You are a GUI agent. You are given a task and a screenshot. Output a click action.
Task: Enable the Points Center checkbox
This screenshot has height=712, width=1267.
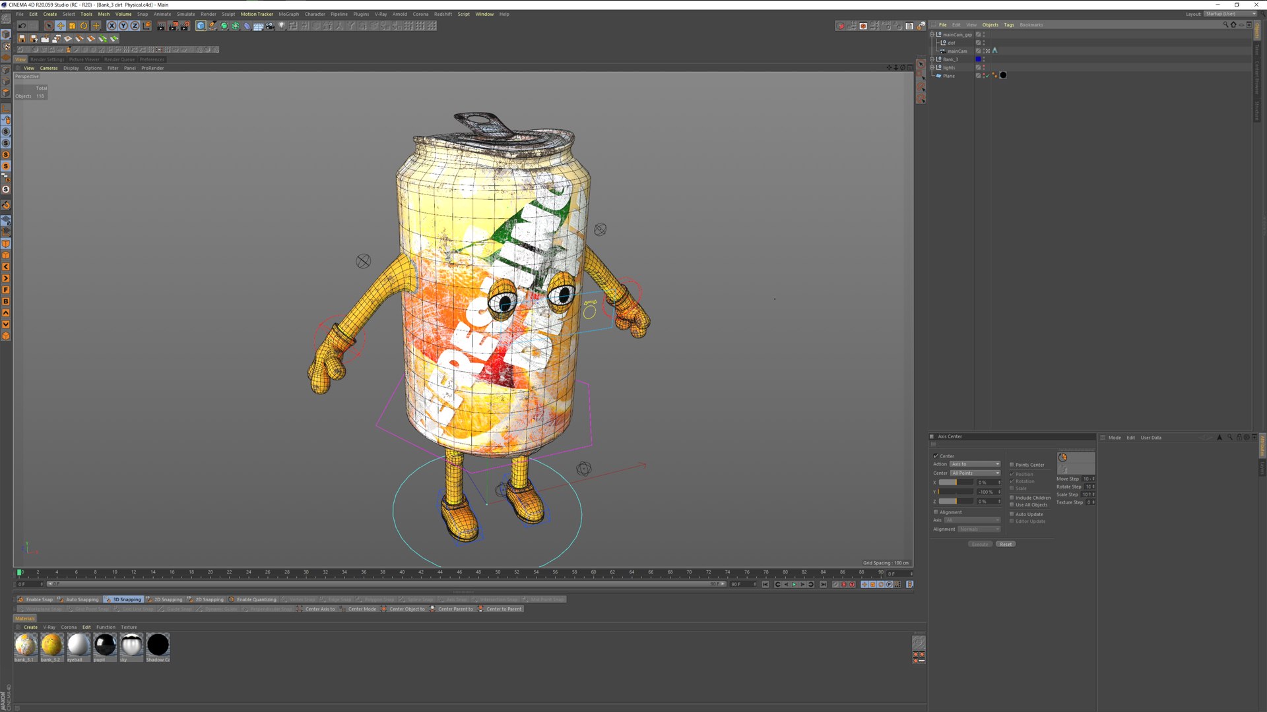(1012, 465)
